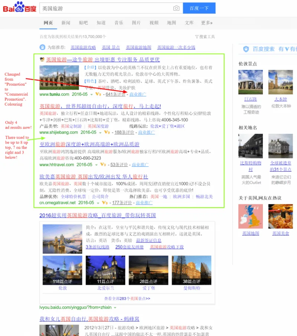Open the 文库 tab
297x336 pixels.
189,23
